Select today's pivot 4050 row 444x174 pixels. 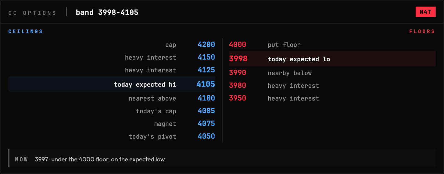tap(112, 137)
